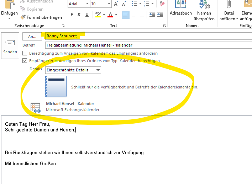Click the An... recipient button

32,37
